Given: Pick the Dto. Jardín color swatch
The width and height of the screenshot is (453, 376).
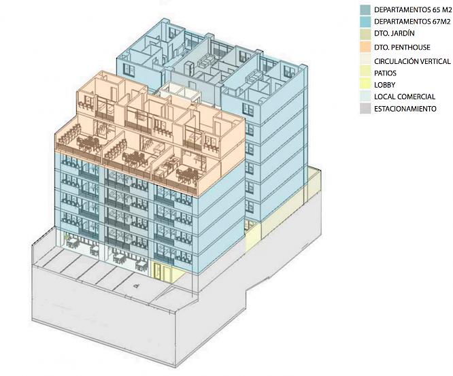Looking at the screenshot, I should pos(365,35).
